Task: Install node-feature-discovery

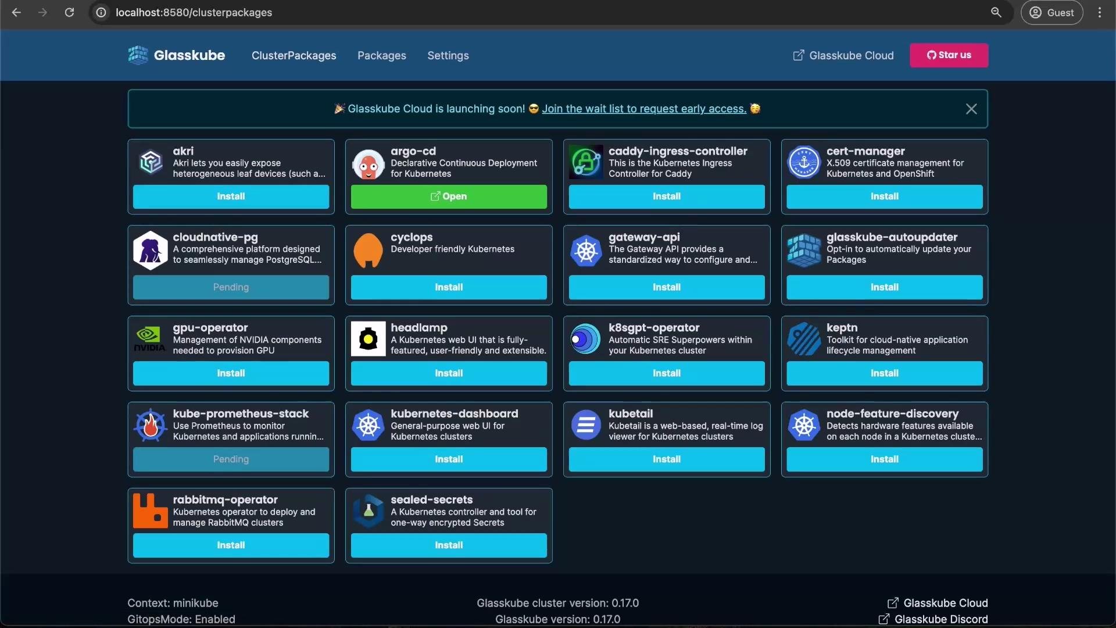Action: point(885,459)
